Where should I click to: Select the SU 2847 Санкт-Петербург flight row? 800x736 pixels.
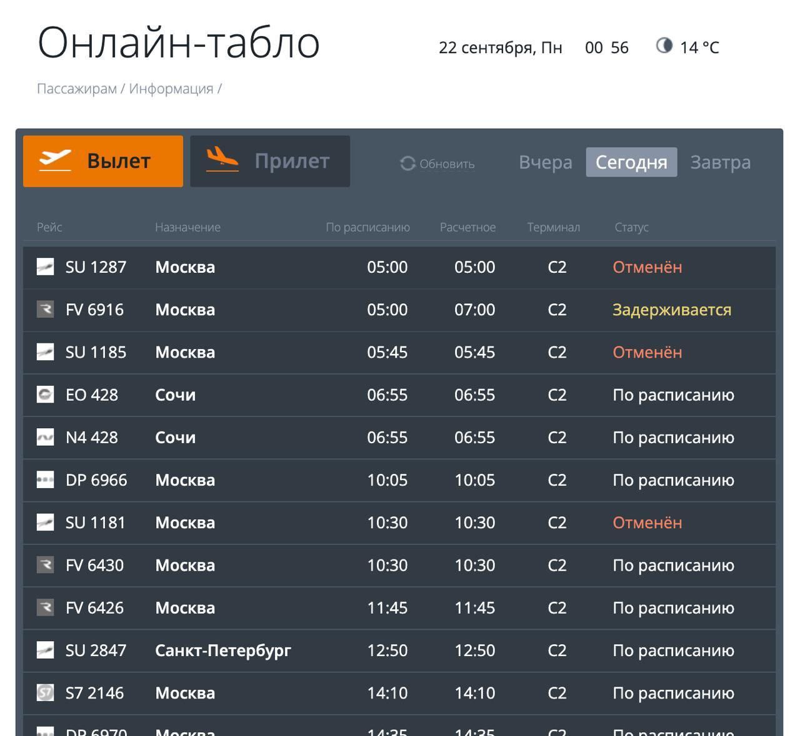coord(399,650)
